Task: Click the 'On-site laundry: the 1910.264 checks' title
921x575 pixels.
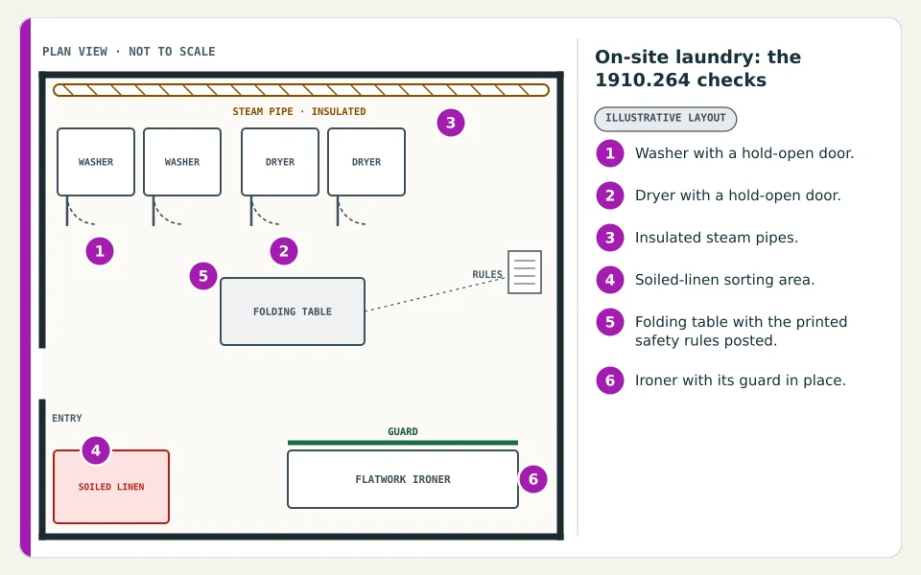Action: point(697,68)
